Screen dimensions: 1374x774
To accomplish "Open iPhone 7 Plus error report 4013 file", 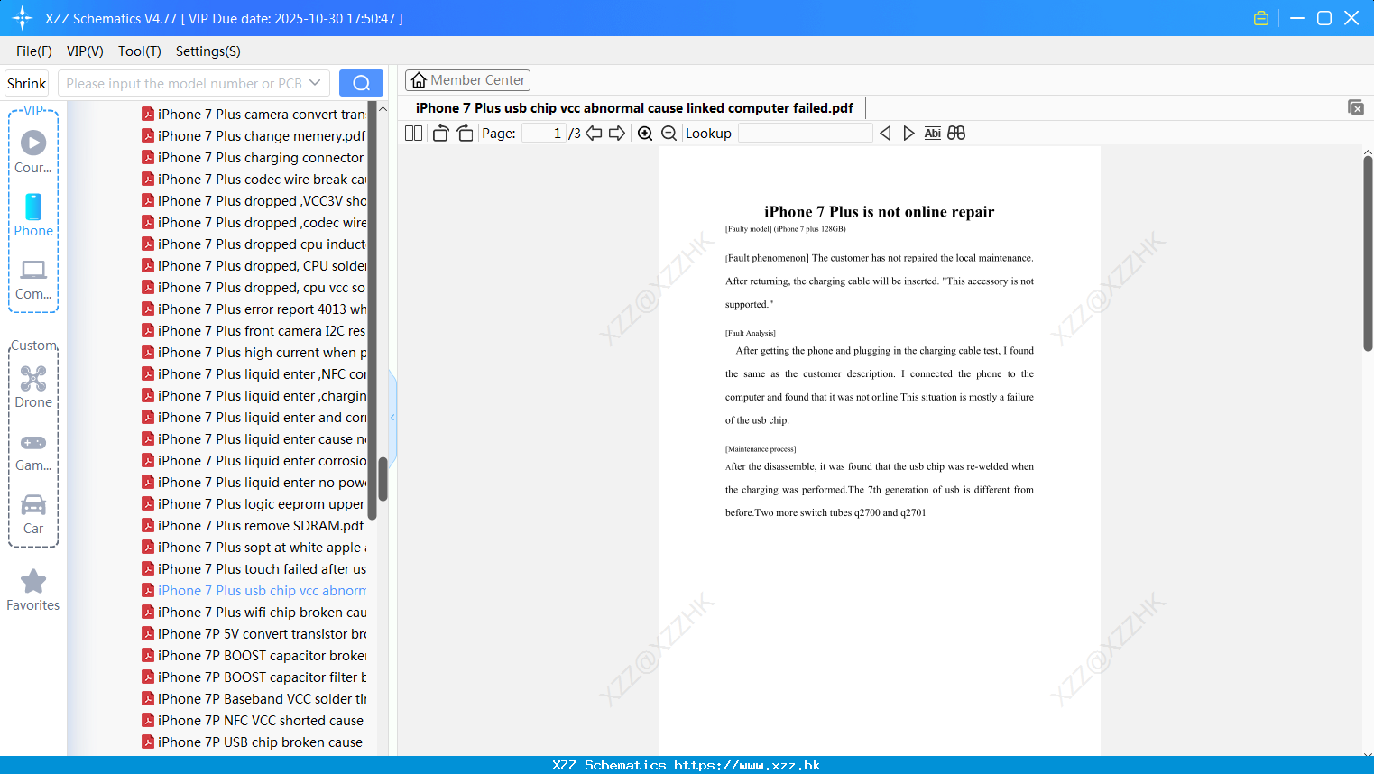I will click(x=254, y=309).
